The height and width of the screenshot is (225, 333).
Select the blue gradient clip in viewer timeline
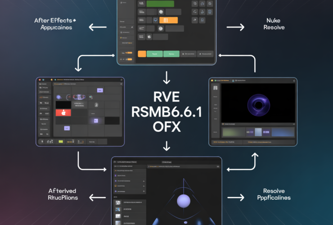point(283,132)
